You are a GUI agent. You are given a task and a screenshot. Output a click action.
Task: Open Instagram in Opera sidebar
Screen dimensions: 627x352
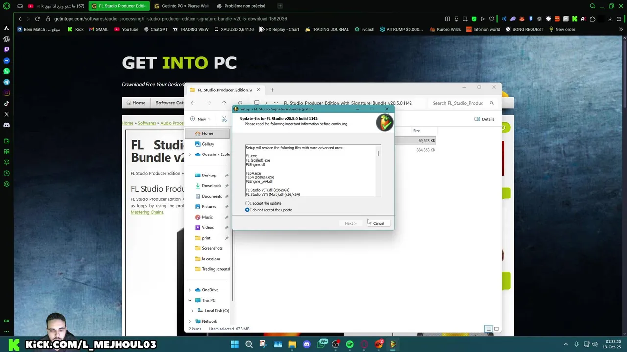click(x=6, y=93)
